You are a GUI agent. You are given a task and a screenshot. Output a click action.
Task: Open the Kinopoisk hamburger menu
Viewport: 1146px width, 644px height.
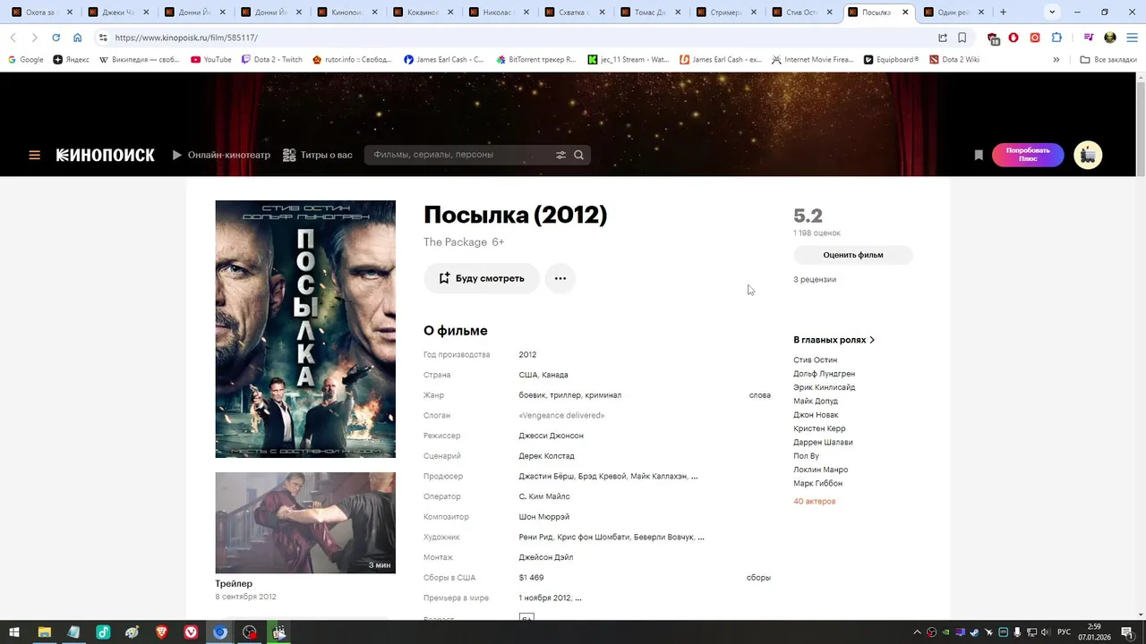click(34, 155)
